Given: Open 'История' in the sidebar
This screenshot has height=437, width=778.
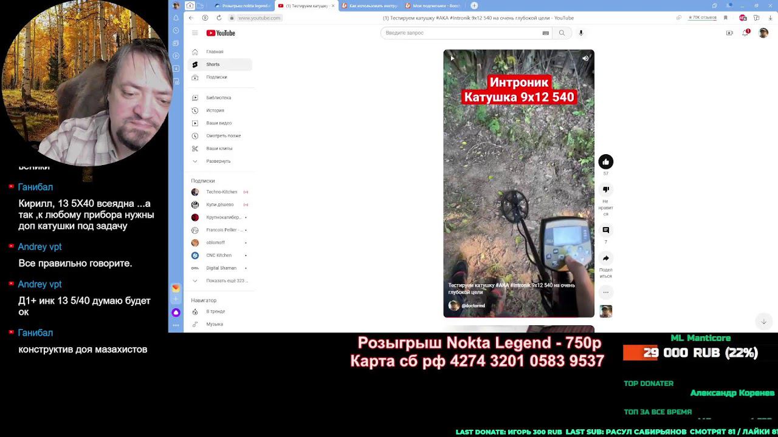Looking at the screenshot, I should tap(220, 110).
